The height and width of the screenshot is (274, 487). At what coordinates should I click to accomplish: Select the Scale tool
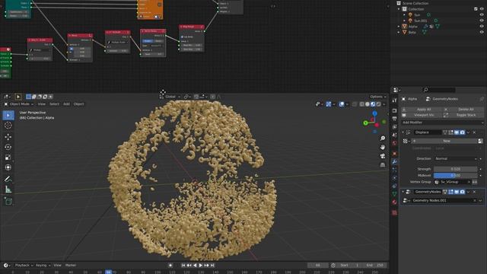click(8, 158)
